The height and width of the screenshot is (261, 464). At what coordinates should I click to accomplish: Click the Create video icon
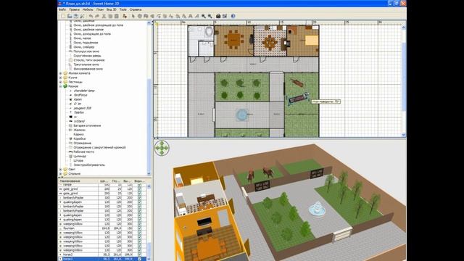(224, 16)
